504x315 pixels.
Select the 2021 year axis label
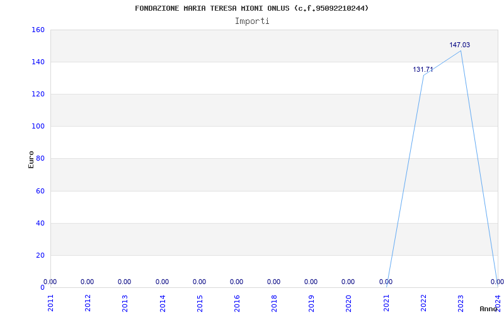pyautogui.click(x=386, y=303)
